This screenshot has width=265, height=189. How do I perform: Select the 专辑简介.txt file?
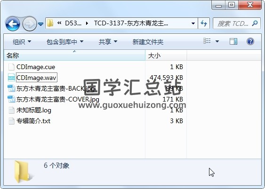click(33, 121)
